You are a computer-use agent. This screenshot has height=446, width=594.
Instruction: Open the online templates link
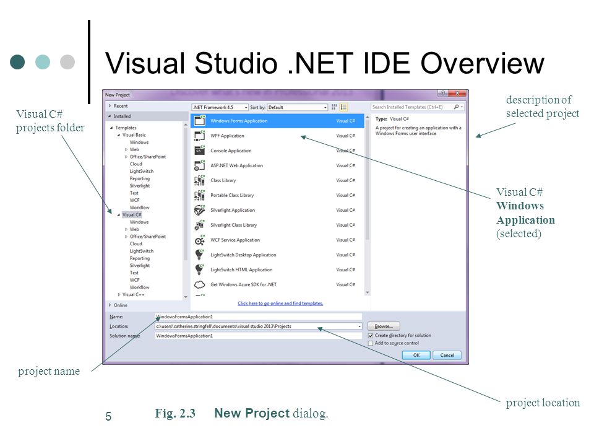[280, 304]
